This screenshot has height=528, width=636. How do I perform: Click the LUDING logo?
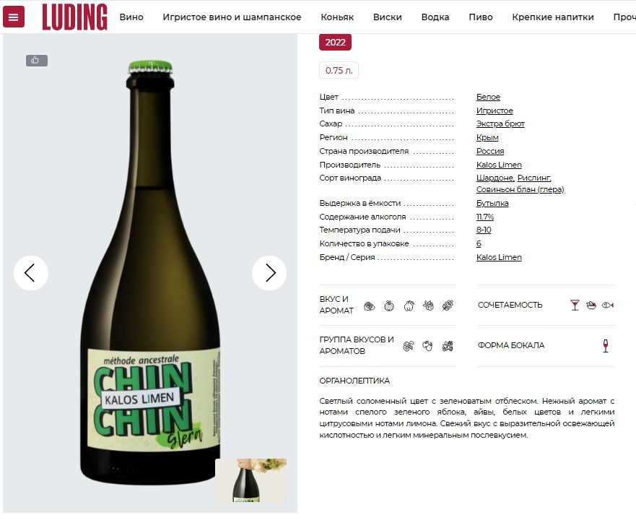coord(74,17)
